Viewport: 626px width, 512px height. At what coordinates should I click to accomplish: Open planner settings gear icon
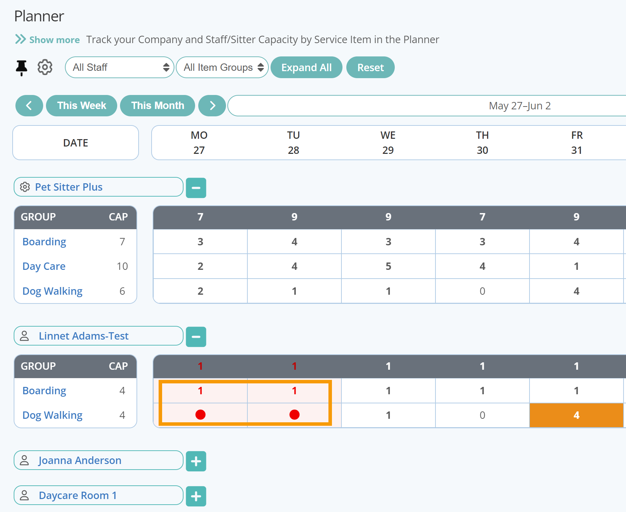pyautogui.click(x=45, y=67)
